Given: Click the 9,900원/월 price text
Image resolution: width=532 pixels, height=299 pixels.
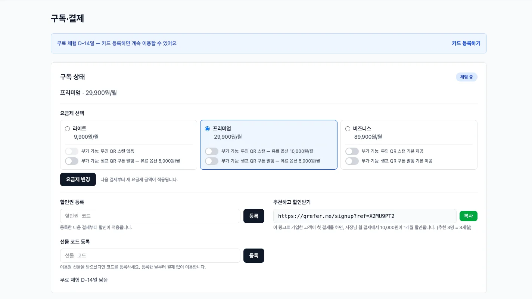Looking at the screenshot, I should (x=86, y=137).
